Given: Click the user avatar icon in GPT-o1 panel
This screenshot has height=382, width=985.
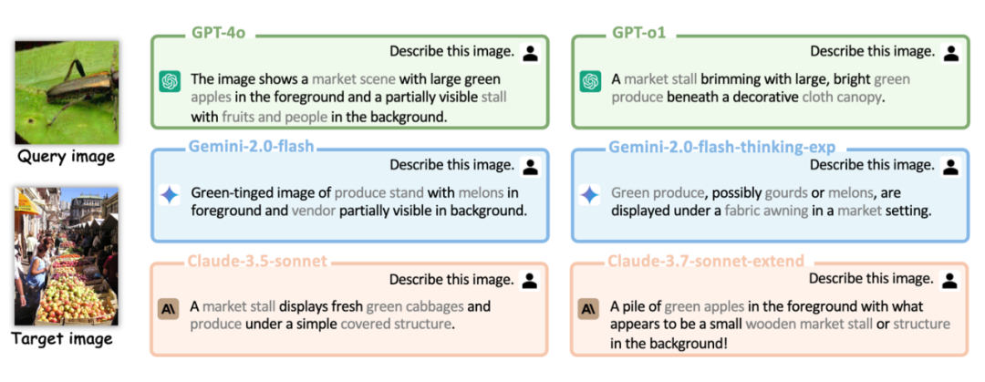Looking at the screenshot, I should click(951, 52).
